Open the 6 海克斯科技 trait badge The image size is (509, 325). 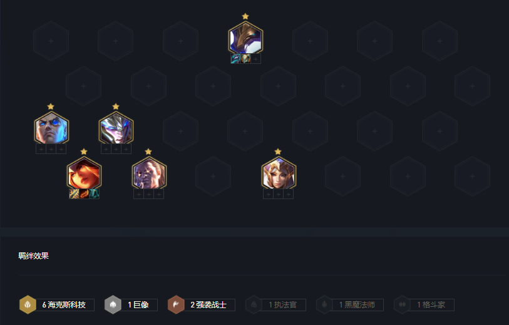57,304
